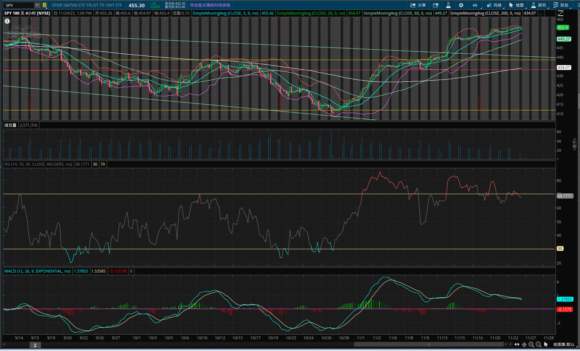Click the 434.07 price bubble on axis

pos(564,67)
